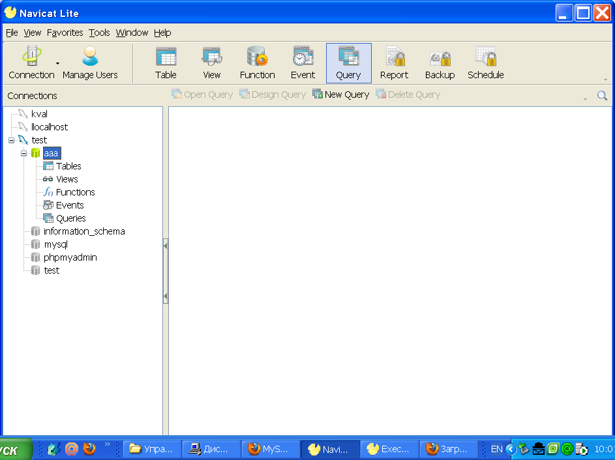Screen dimensions: 615x460
Task: Open MyS... Firefox taskbar window
Action: (271, 449)
